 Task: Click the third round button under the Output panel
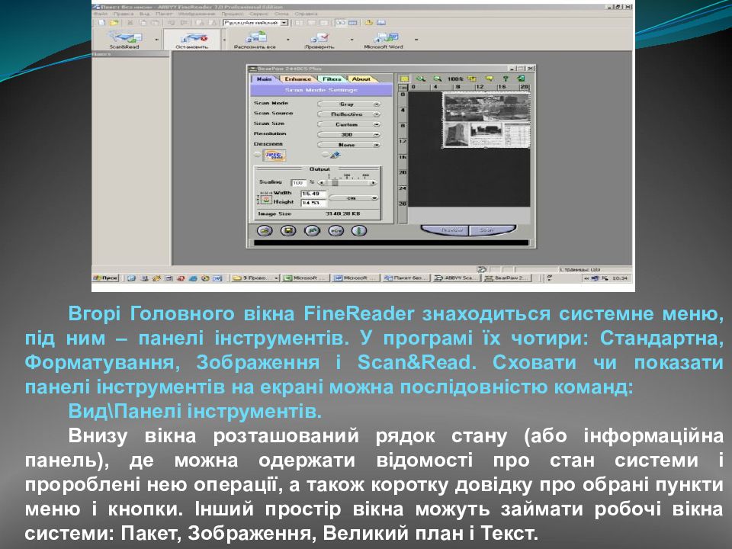312,230
